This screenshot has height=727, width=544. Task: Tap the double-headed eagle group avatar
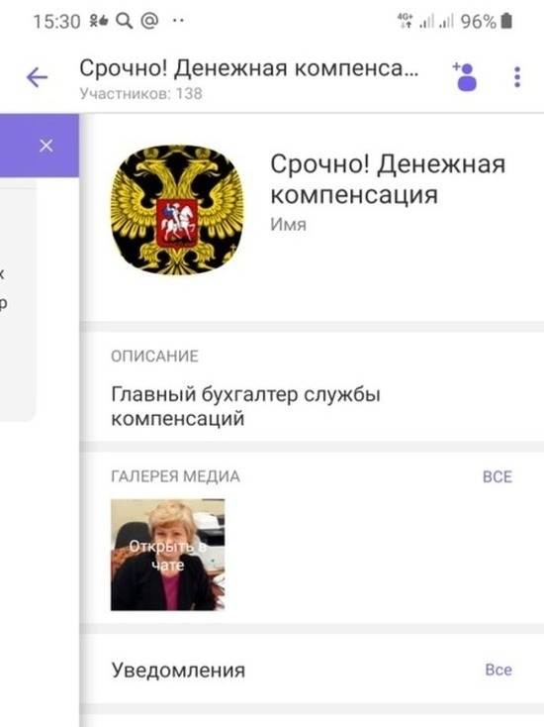point(177,209)
